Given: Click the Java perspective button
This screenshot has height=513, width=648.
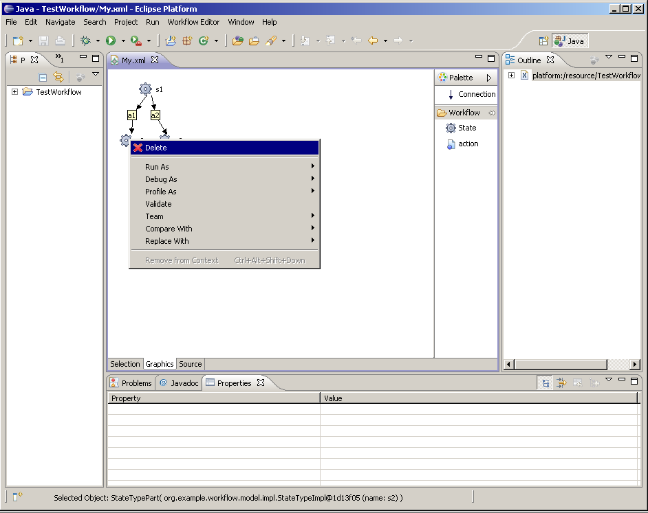Looking at the screenshot, I should (570, 41).
